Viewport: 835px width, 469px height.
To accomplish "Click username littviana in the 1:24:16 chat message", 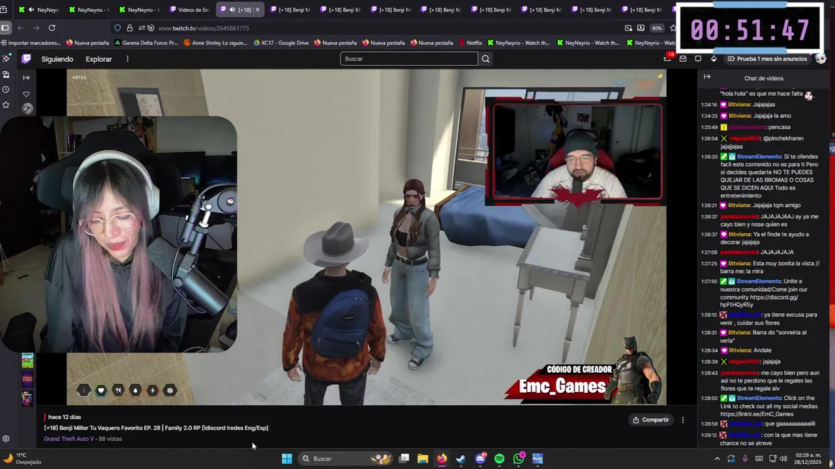I will [739, 104].
